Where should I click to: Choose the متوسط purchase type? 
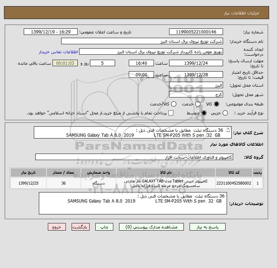204,113
